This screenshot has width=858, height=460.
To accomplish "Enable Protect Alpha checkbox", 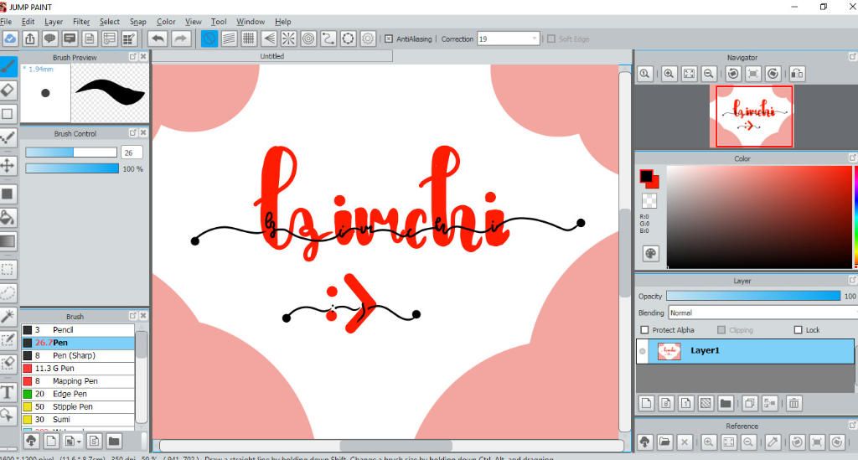I will pyautogui.click(x=644, y=330).
